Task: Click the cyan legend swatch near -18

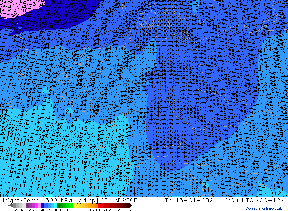Action: 55,206
